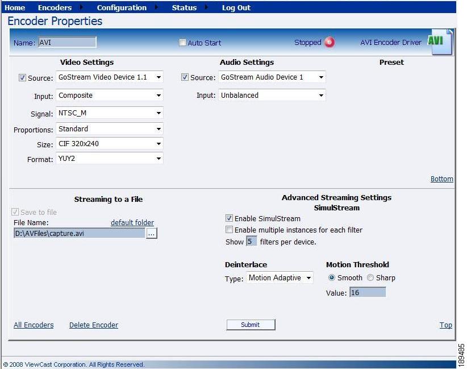
Task: Click the ViewCast Corporation copyright text
Action: (x=73, y=364)
